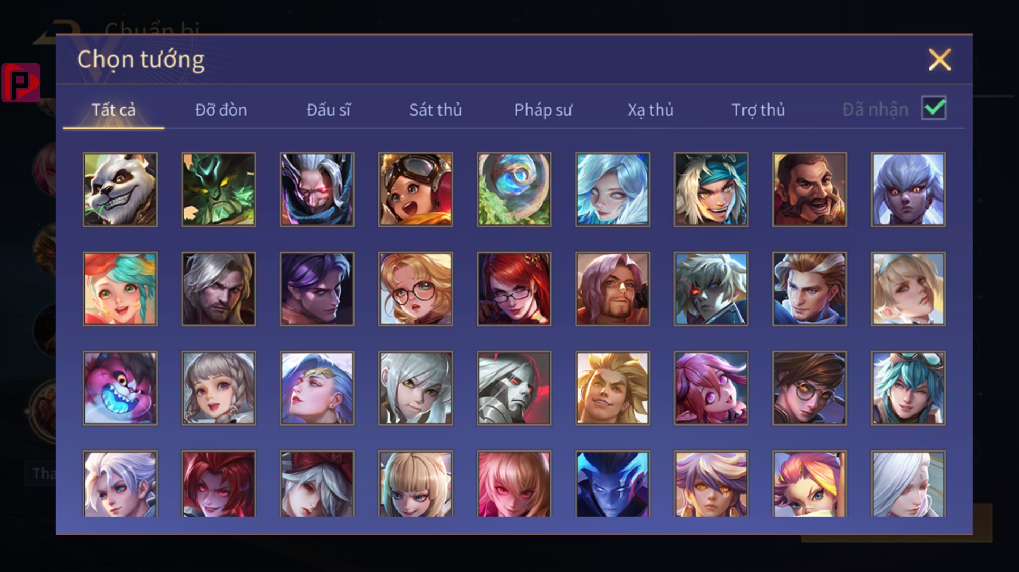Viewport: 1019px width, 572px height.
Task: Pick the pink grinning cat monster hero
Action: pos(120,388)
